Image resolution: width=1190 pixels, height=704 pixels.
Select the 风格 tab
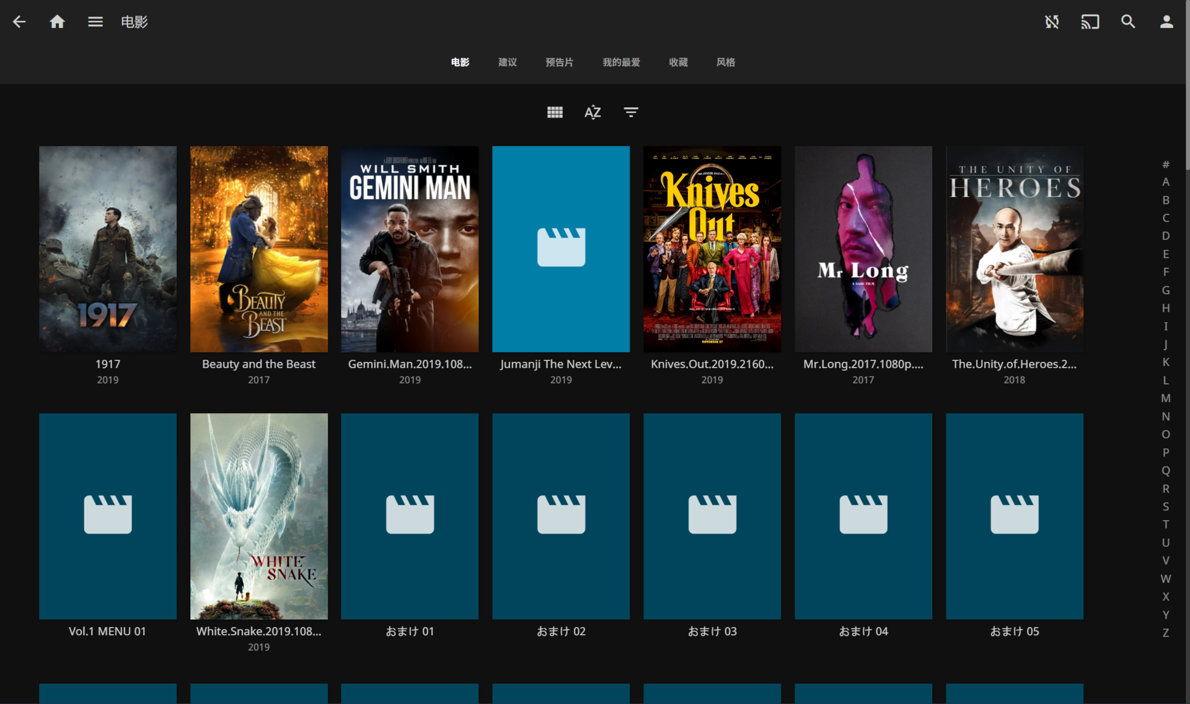725,62
